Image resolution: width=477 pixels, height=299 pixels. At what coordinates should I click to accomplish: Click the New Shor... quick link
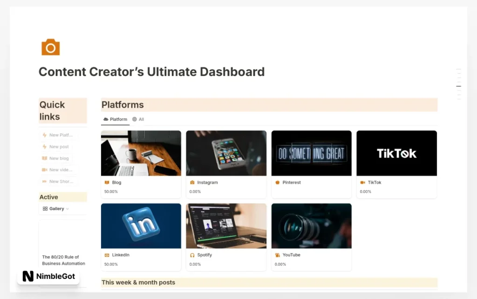58,181
